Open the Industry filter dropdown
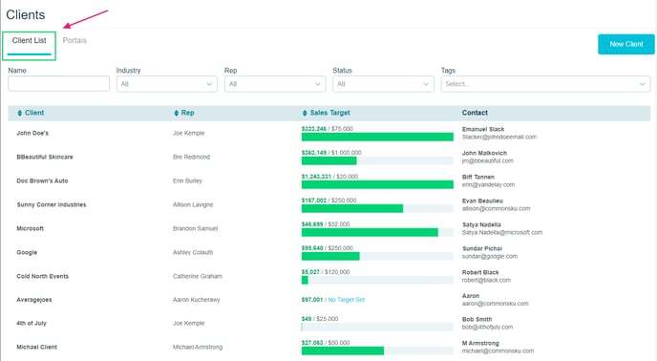The width and height of the screenshot is (657, 361). pyautogui.click(x=167, y=84)
